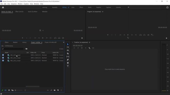
Task: Toggle label color box of MVI_2413_3.mp4
Action: click(3, 55)
